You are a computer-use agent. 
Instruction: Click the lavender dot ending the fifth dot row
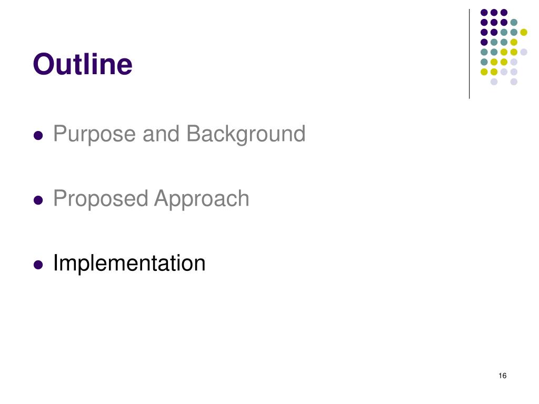click(x=524, y=52)
